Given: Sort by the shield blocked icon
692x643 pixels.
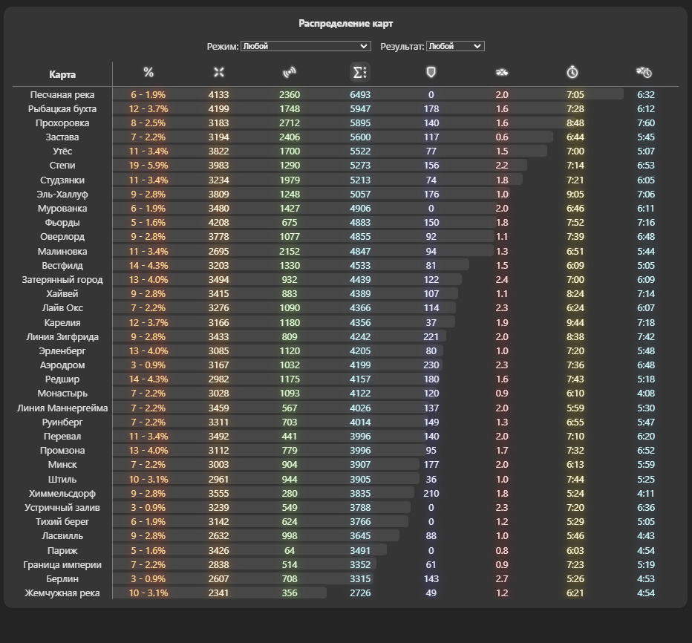Looking at the screenshot, I should 431,72.
